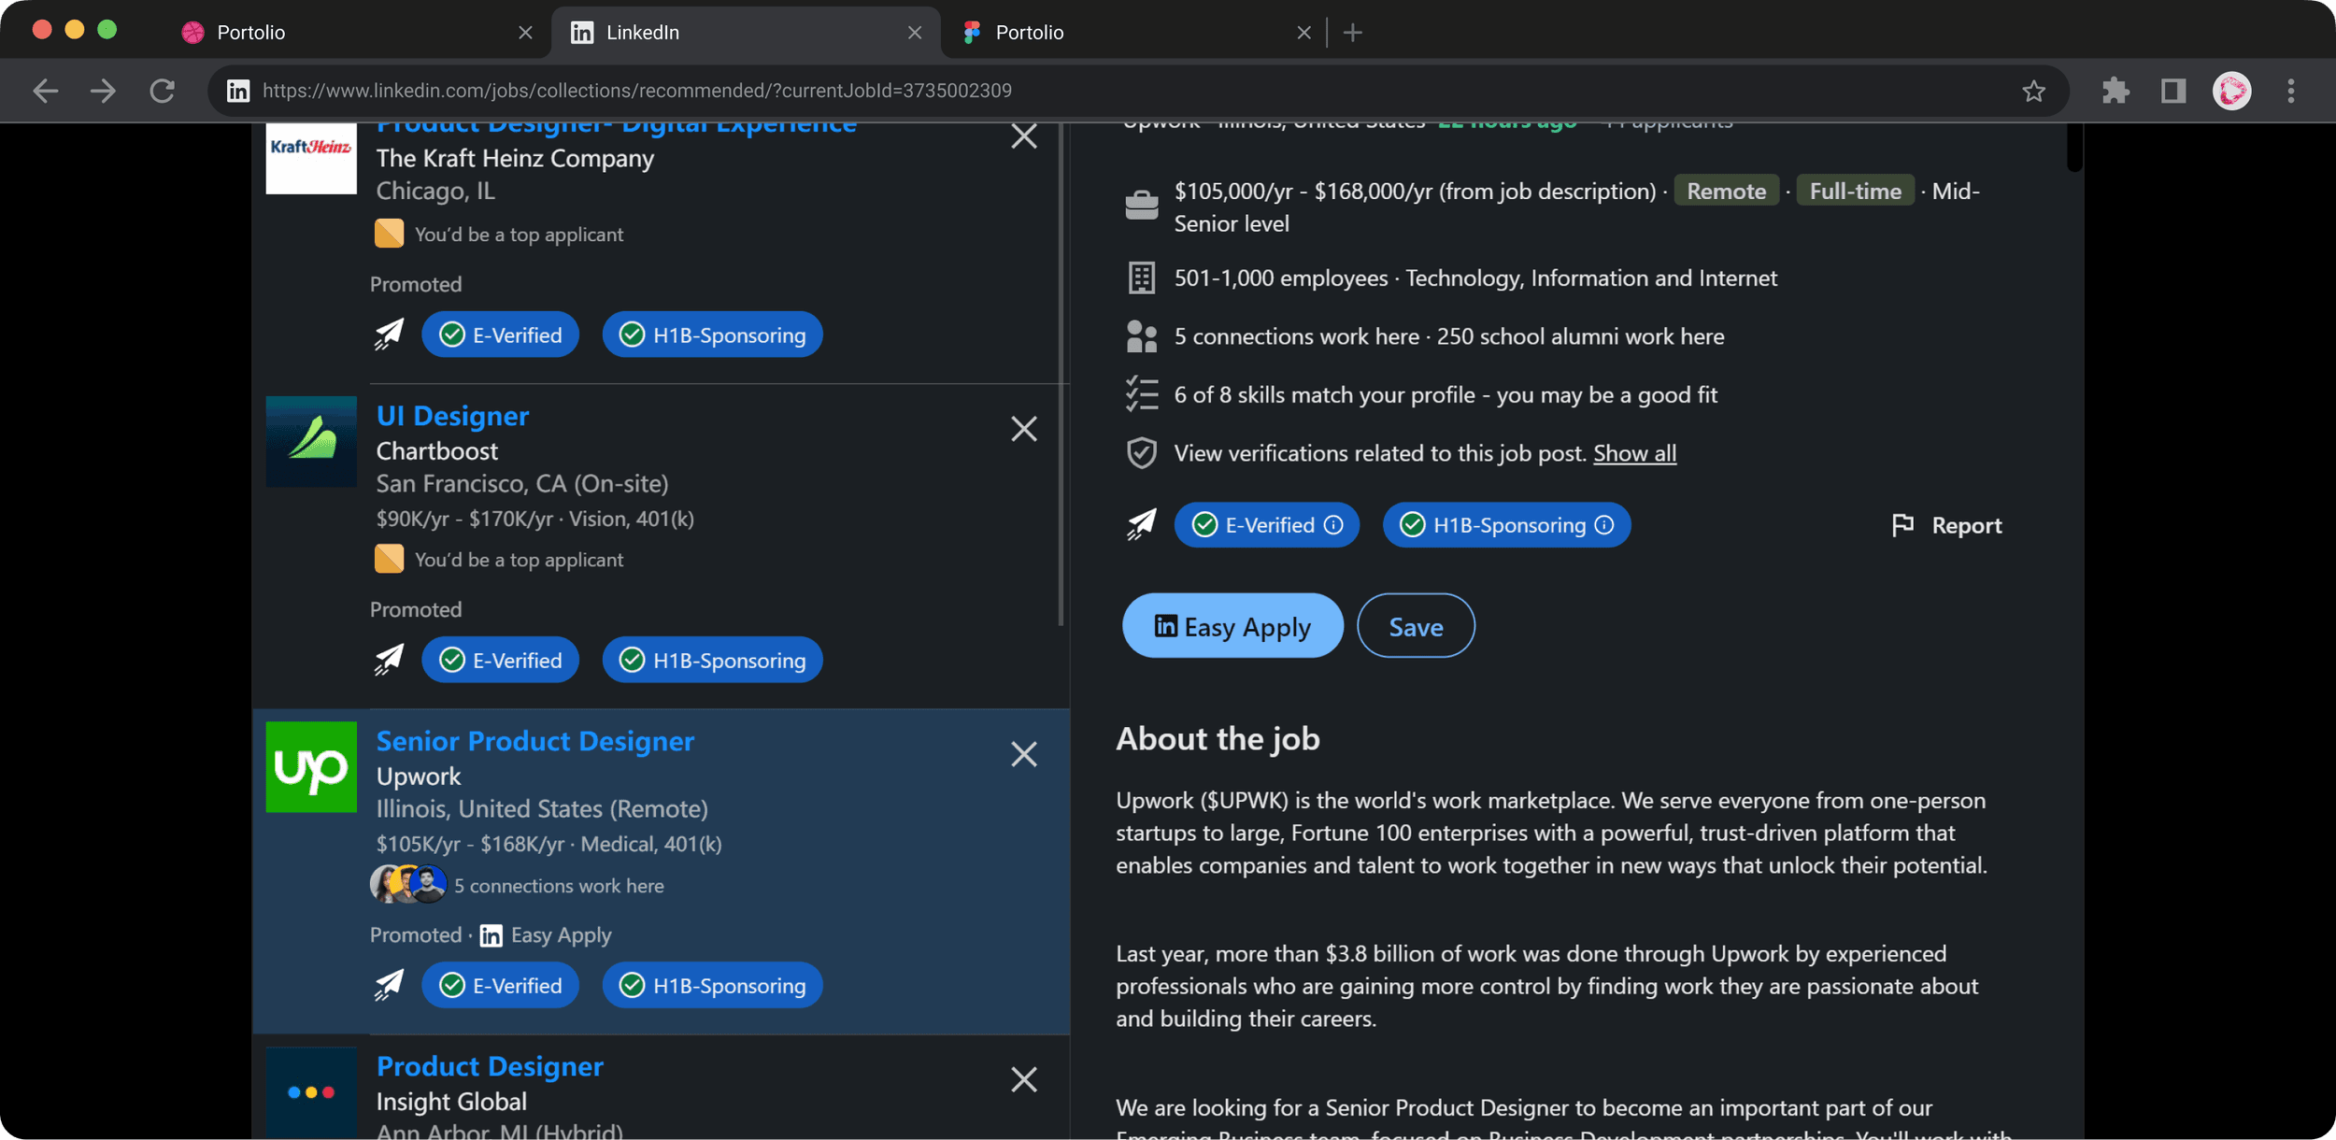The height and width of the screenshot is (1140, 2336).
Task: Report this job using the flag icon
Action: [1902, 525]
